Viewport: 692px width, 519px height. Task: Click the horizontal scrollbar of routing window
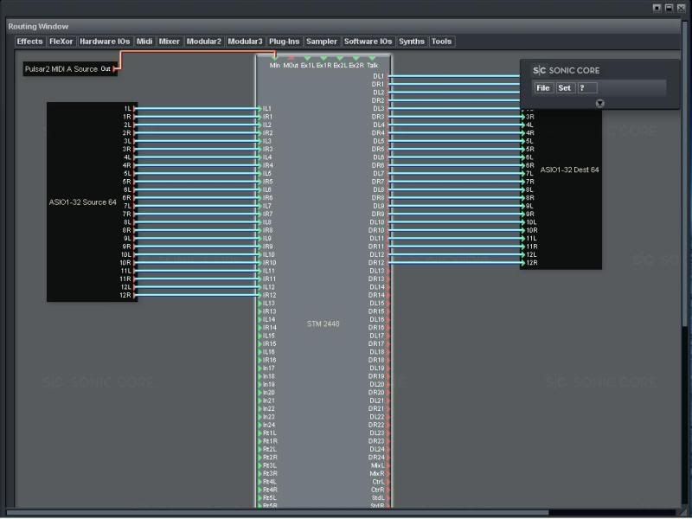coord(277,513)
